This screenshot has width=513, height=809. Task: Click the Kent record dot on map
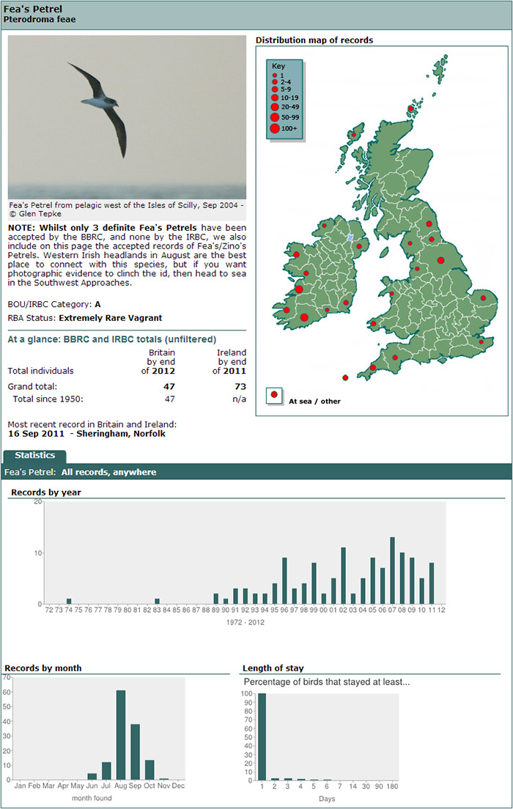[x=481, y=341]
